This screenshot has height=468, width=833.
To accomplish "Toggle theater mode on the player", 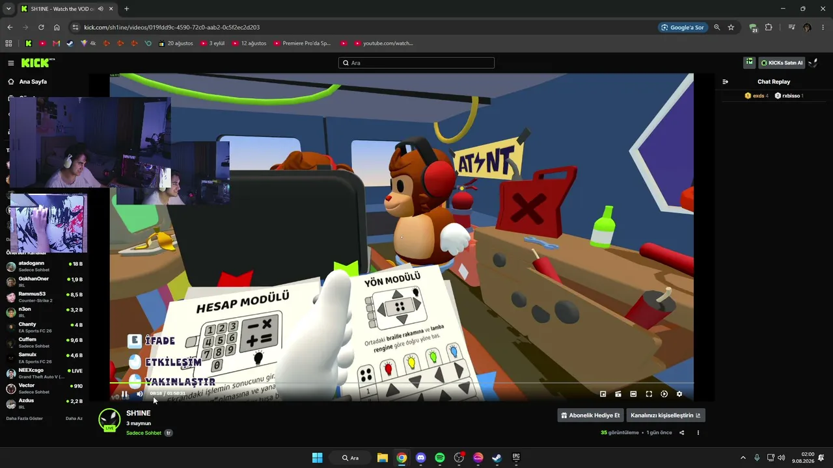I will [x=633, y=394].
